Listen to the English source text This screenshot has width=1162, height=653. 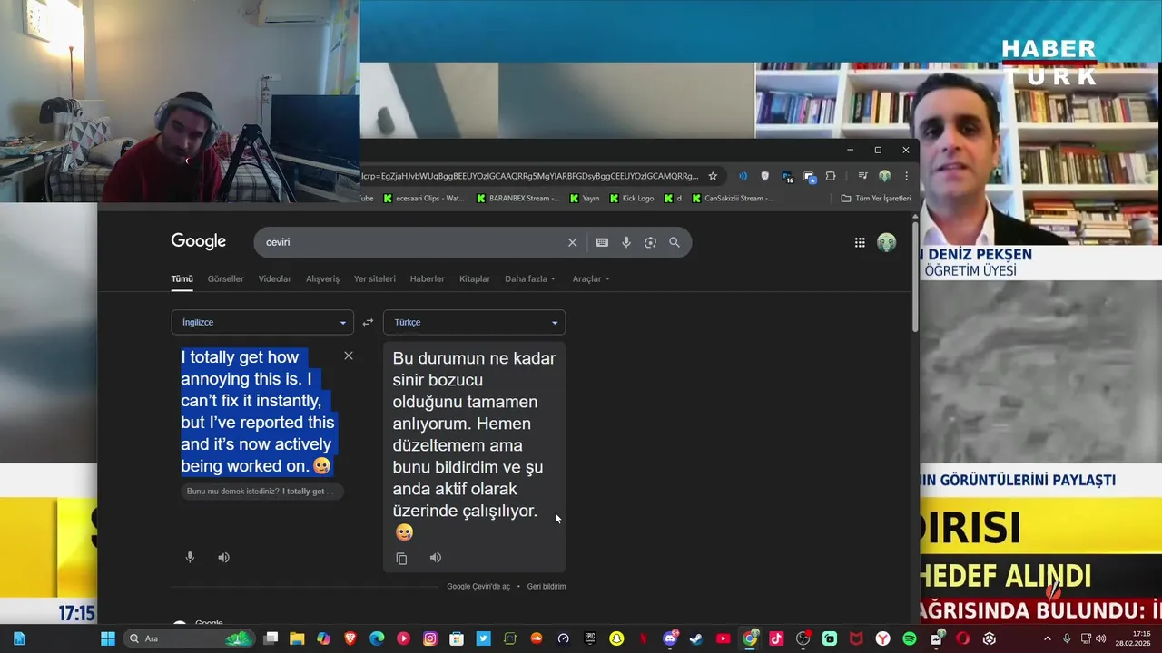[x=223, y=557]
